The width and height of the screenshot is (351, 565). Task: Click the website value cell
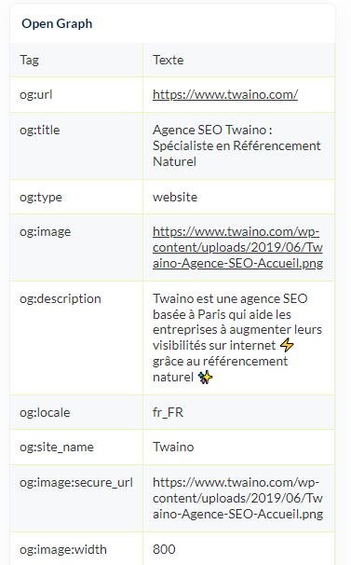click(238, 197)
